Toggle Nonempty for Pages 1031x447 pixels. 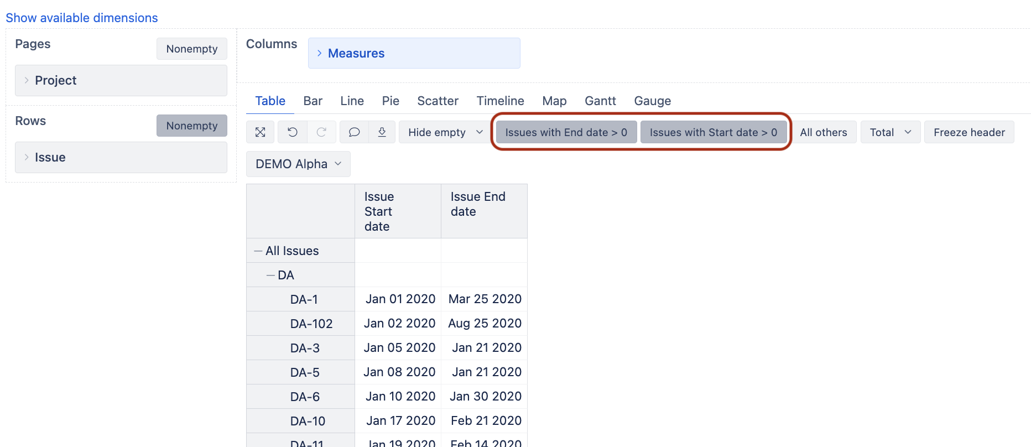tap(191, 49)
